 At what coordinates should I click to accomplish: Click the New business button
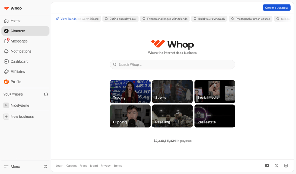click(x=25, y=117)
